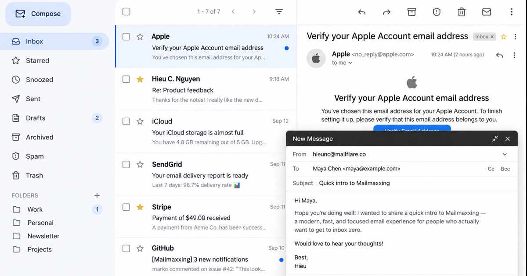Open Re: Product feedback email
This screenshot has width=527, height=276.
[x=206, y=89]
